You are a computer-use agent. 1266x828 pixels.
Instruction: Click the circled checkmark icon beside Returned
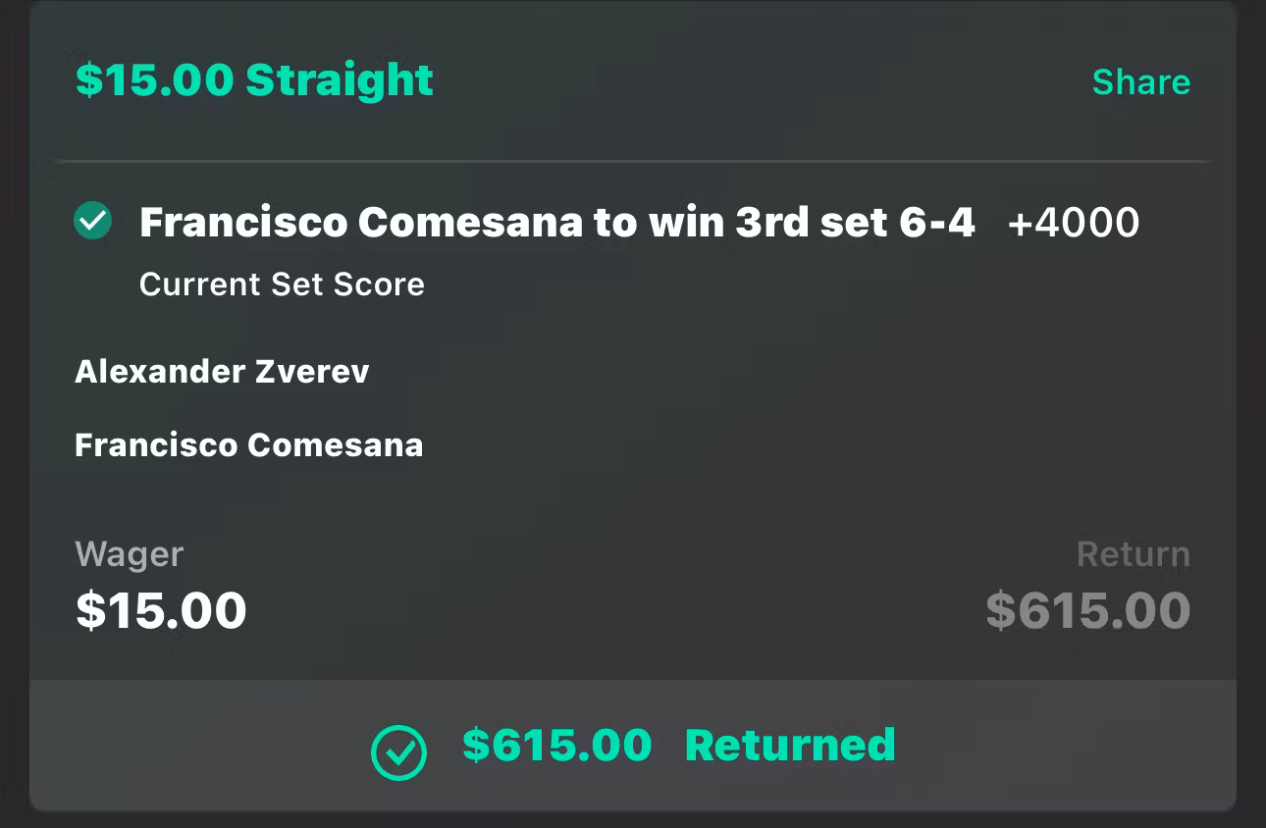click(398, 752)
